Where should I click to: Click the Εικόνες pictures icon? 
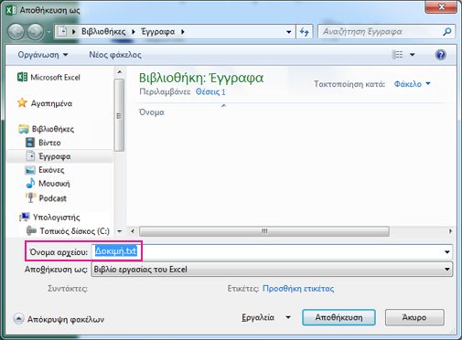(x=30, y=170)
